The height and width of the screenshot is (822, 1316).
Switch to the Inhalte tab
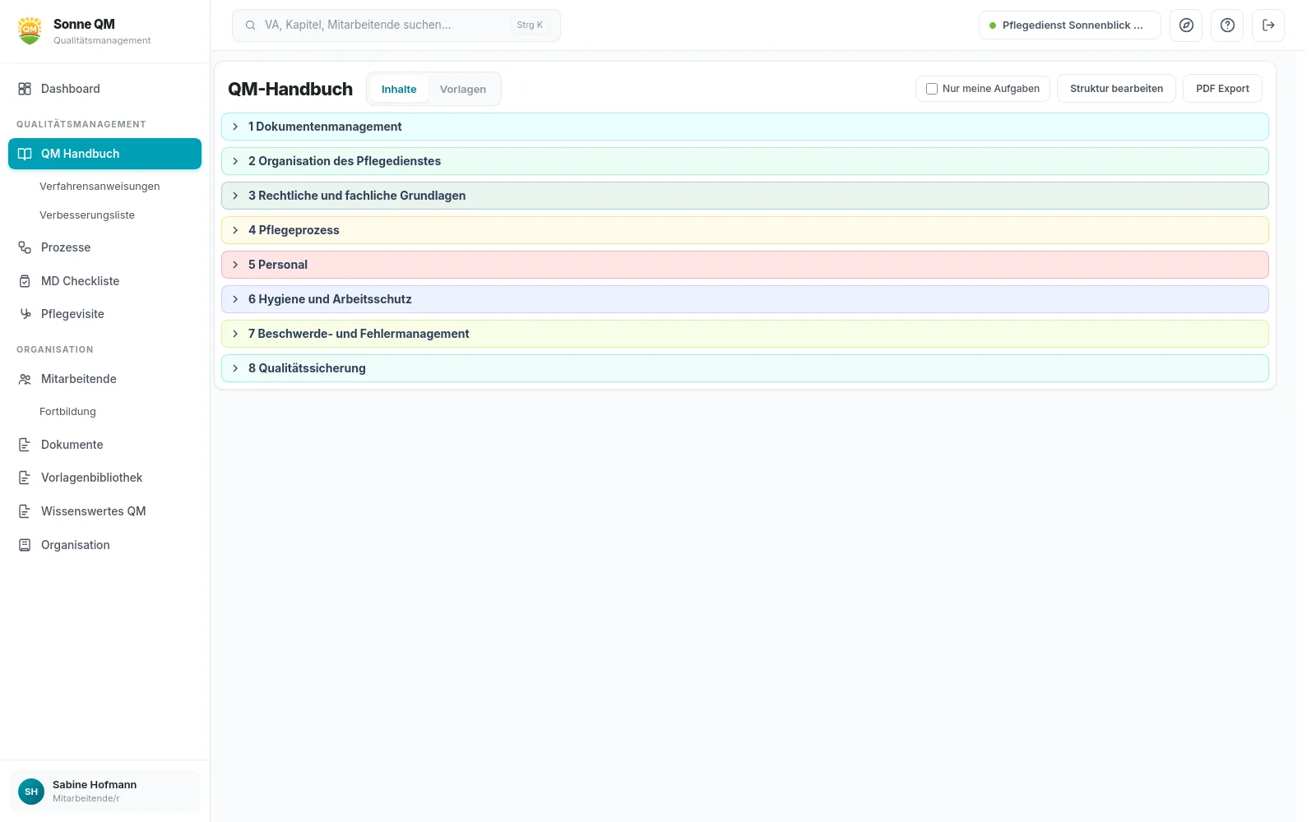pos(399,89)
